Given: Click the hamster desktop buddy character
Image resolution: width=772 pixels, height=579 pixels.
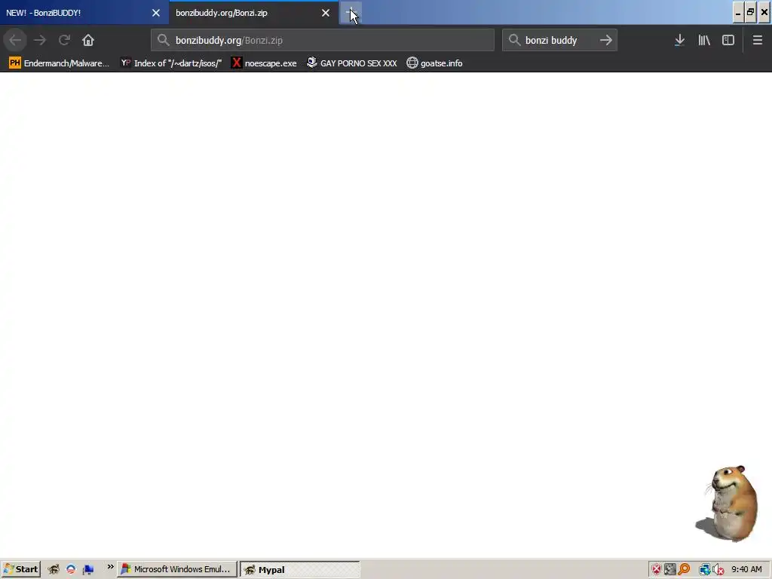Looking at the screenshot, I should (729, 503).
